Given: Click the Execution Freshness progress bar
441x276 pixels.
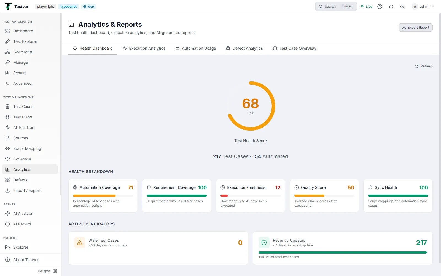Looking at the screenshot, I should (x=251, y=196).
